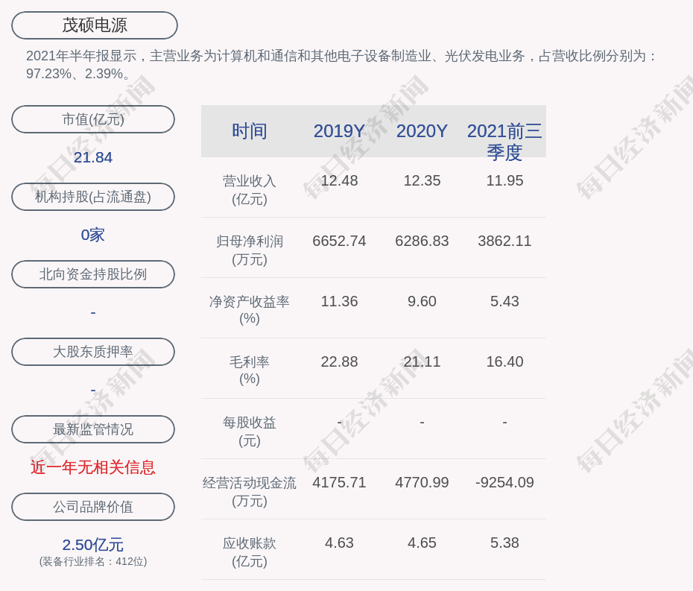Click the 经营活动现金流(万元) row label
Screen dimensions: 693x591
pyautogui.click(x=250, y=492)
